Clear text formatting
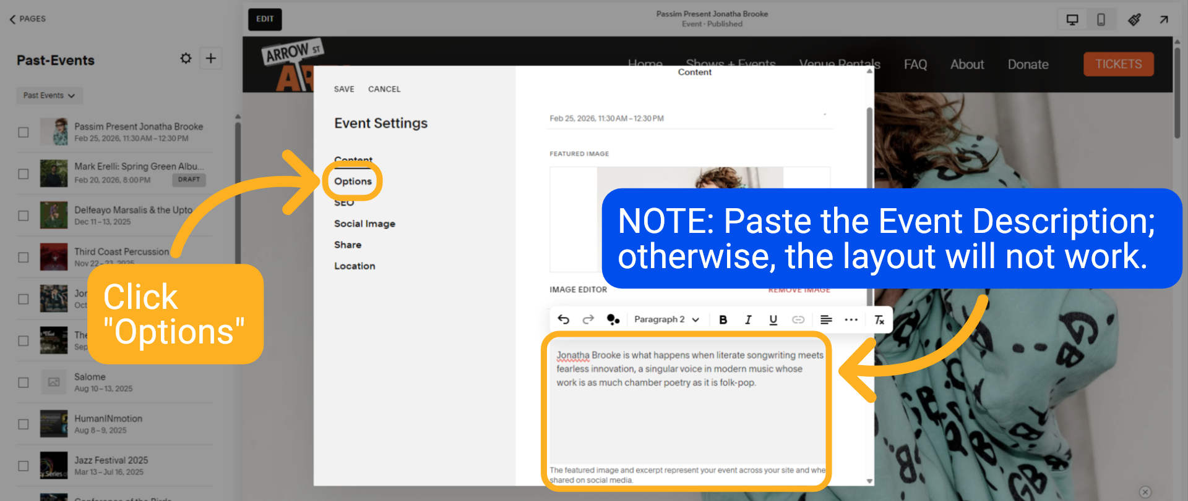 coord(879,319)
